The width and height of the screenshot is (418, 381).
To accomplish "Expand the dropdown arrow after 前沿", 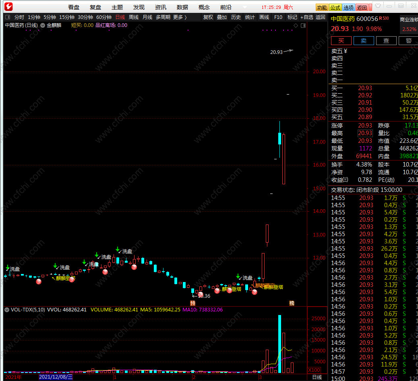I will (x=245, y=8).
